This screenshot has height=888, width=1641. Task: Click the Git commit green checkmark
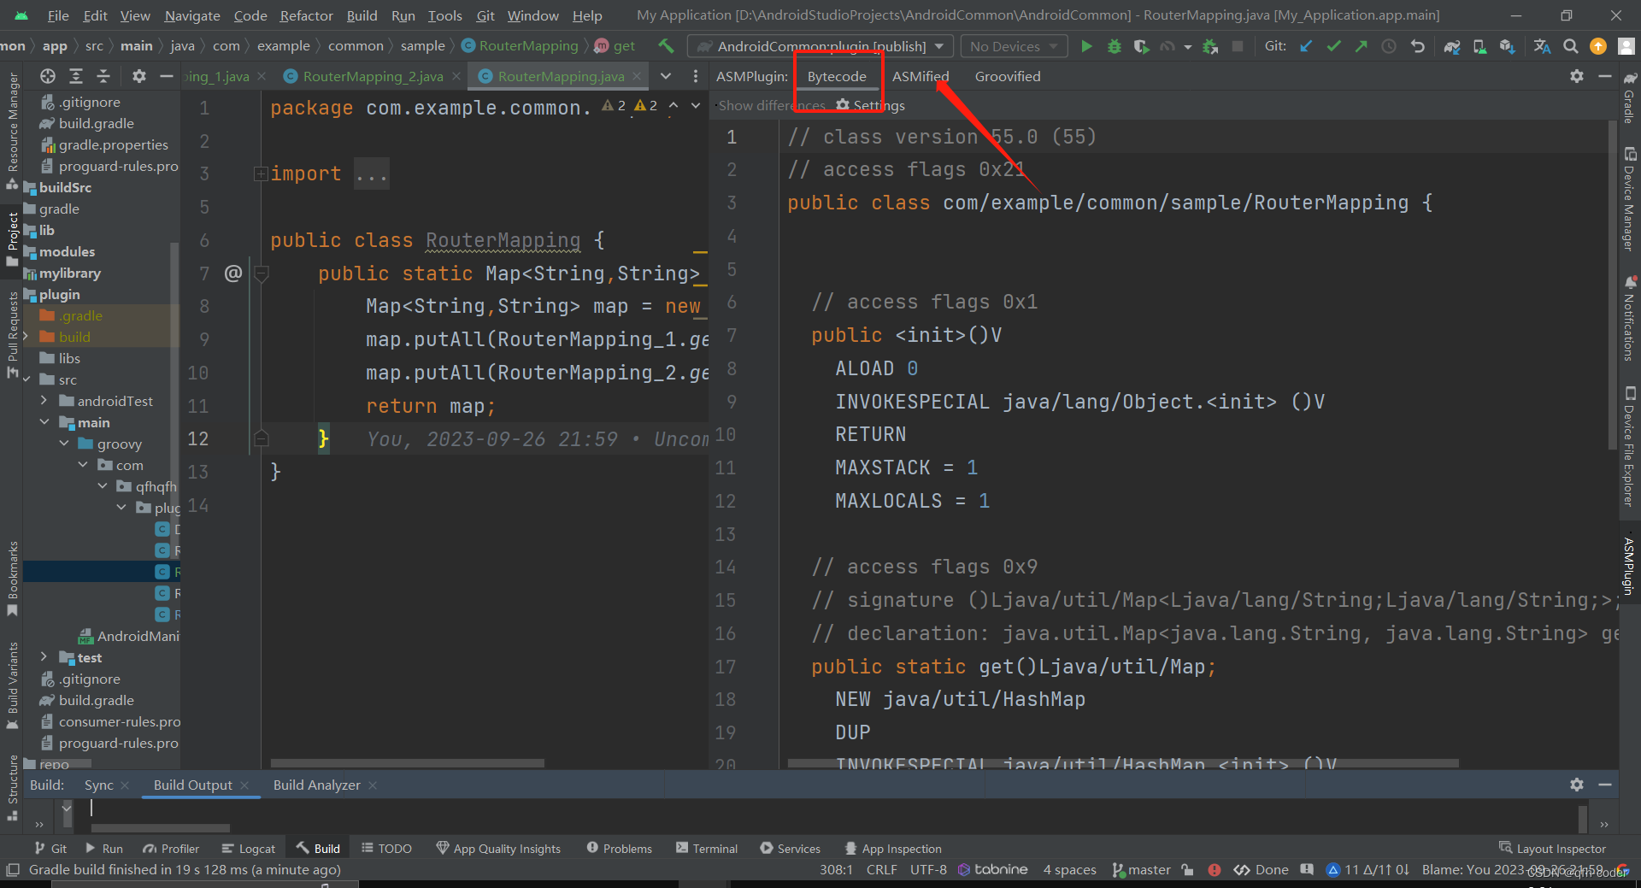(x=1333, y=46)
